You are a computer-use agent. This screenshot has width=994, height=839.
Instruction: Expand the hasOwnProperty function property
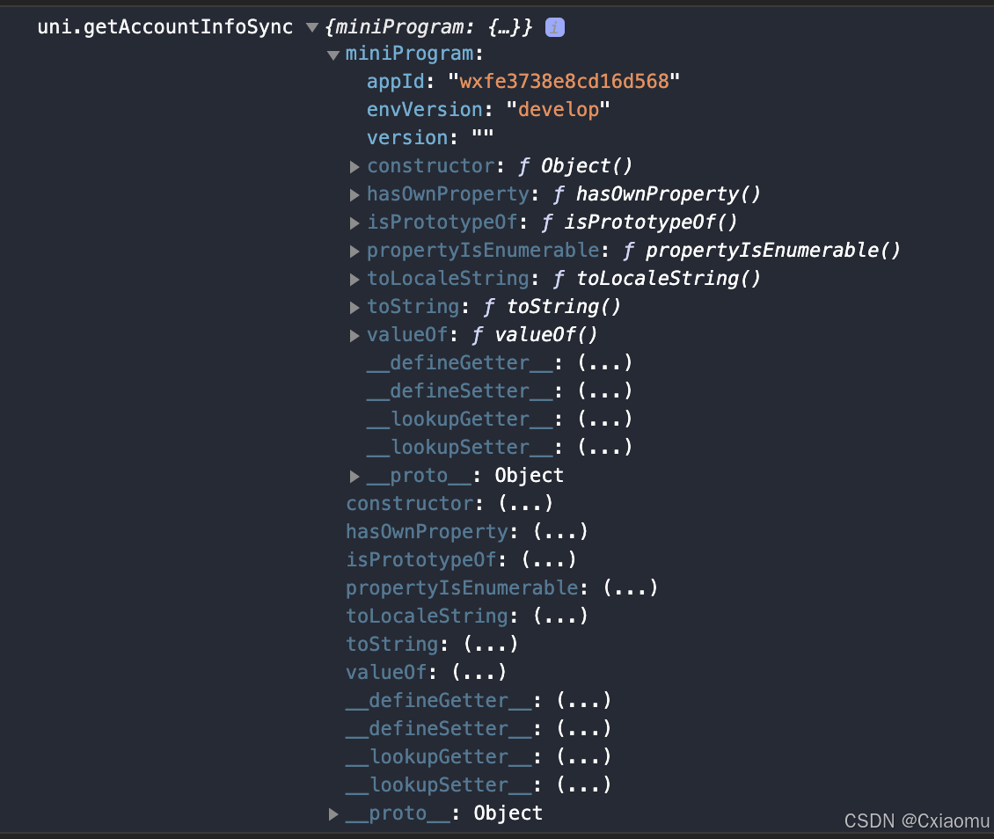point(354,194)
